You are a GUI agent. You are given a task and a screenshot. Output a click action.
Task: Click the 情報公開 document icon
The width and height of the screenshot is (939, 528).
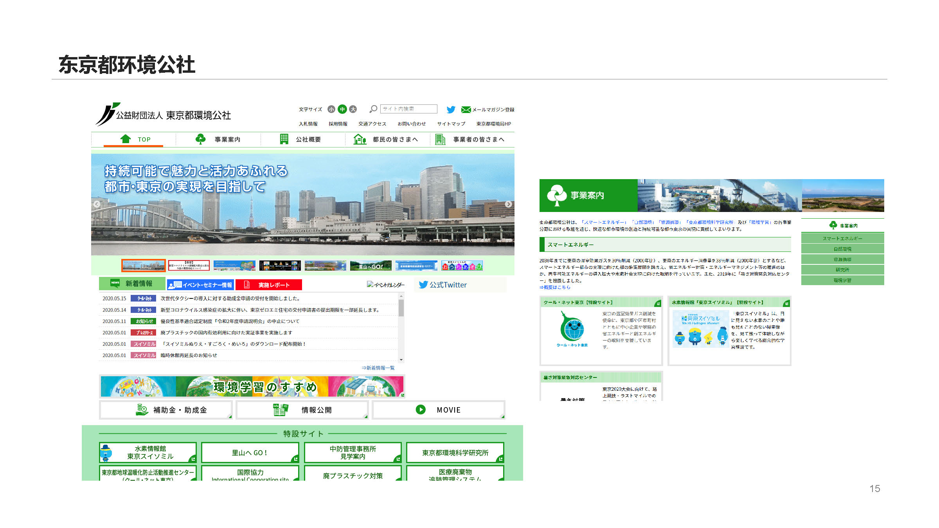(282, 409)
